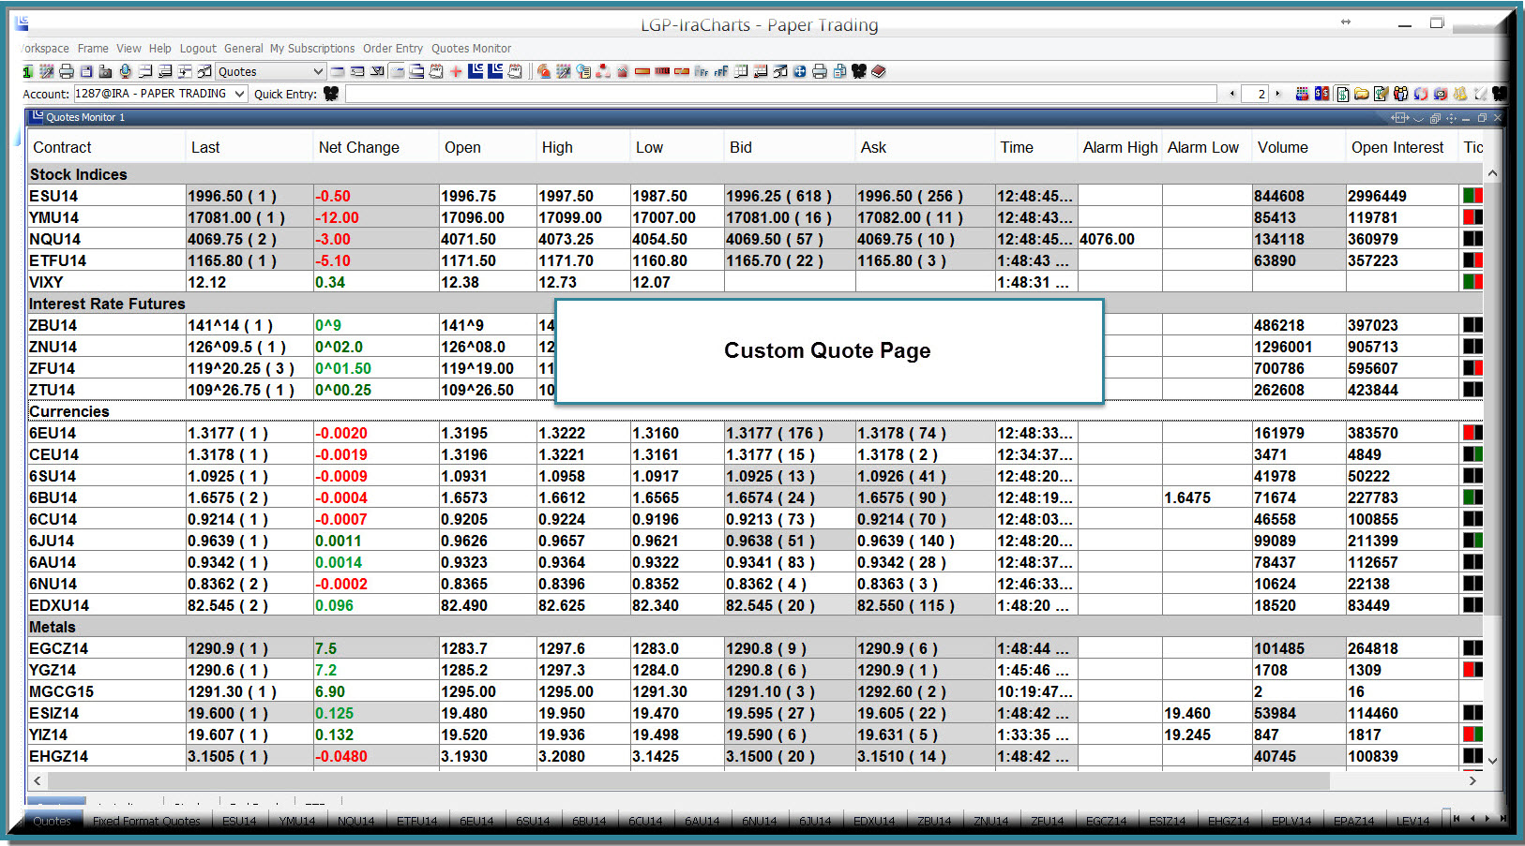
Task: Click the horizontal scrollbar right arrow
Action: coord(1472,780)
